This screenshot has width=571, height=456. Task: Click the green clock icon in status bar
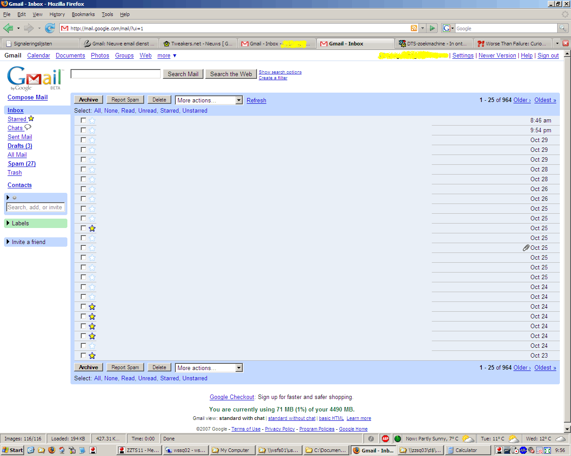[397, 439]
